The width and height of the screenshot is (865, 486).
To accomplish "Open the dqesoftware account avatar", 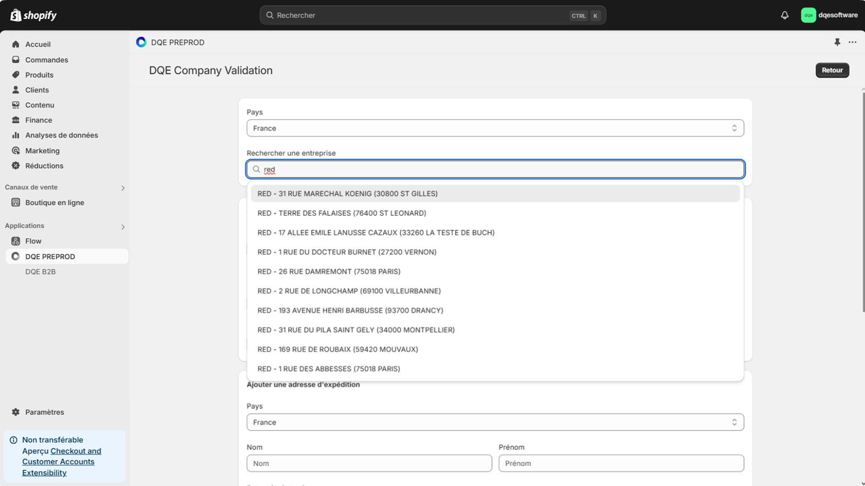I will click(808, 15).
